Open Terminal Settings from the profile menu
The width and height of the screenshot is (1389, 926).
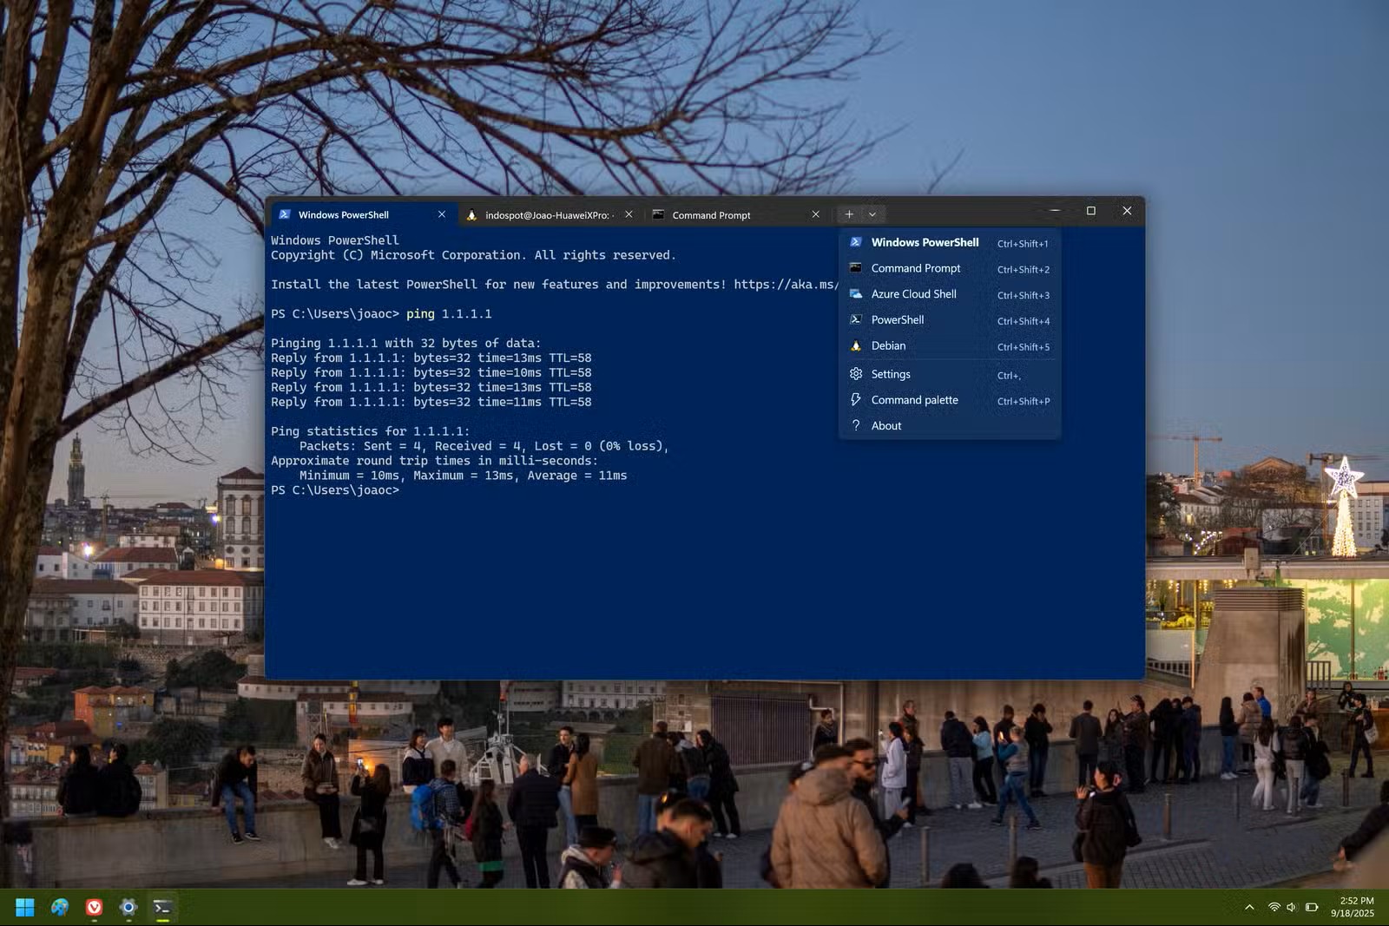pyautogui.click(x=891, y=374)
